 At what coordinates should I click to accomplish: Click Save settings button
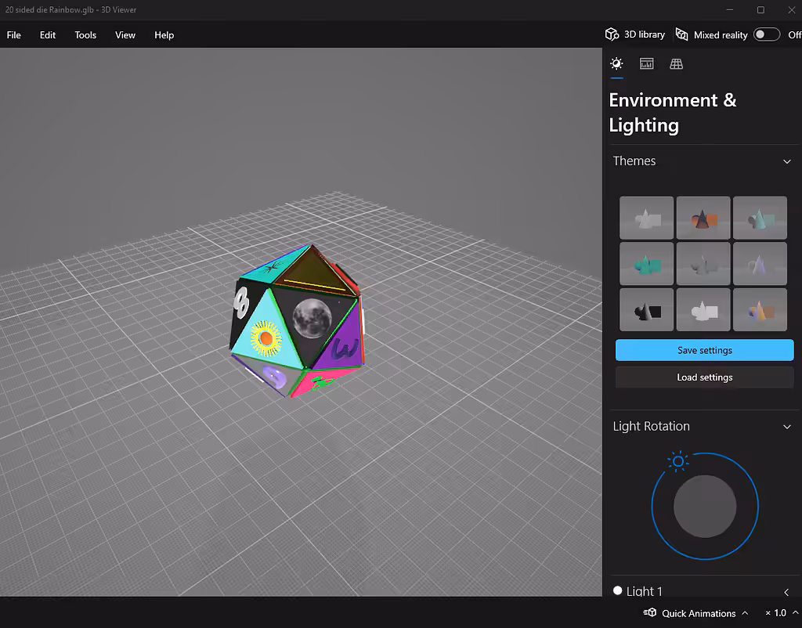tap(704, 350)
